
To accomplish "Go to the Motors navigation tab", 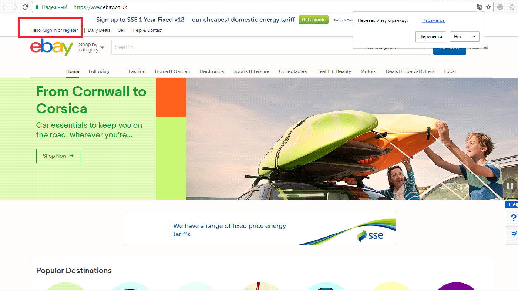I will pos(368,71).
